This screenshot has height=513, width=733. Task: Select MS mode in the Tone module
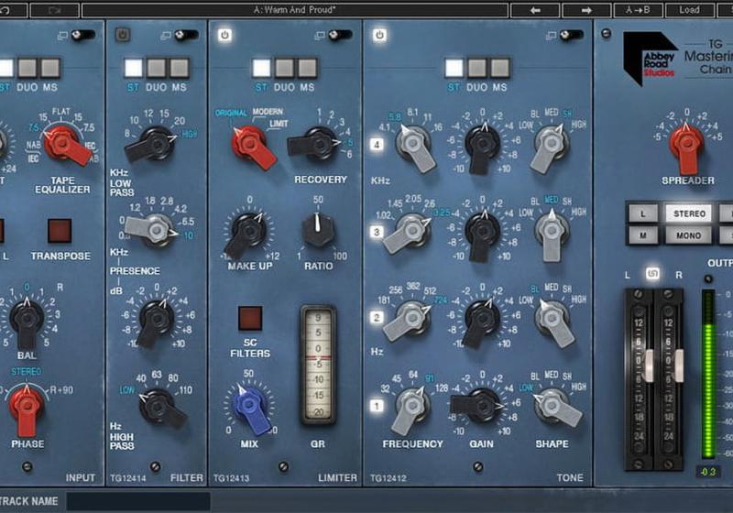pyautogui.click(x=499, y=68)
